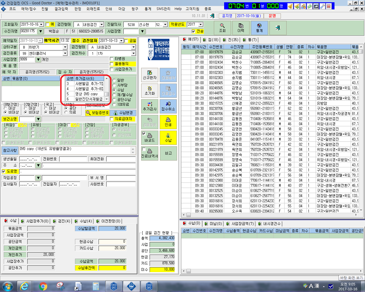The height and width of the screenshot is (292, 365).
Task: Expand the 적용년도 2017 dropdown
Action: tap(201, 25)
